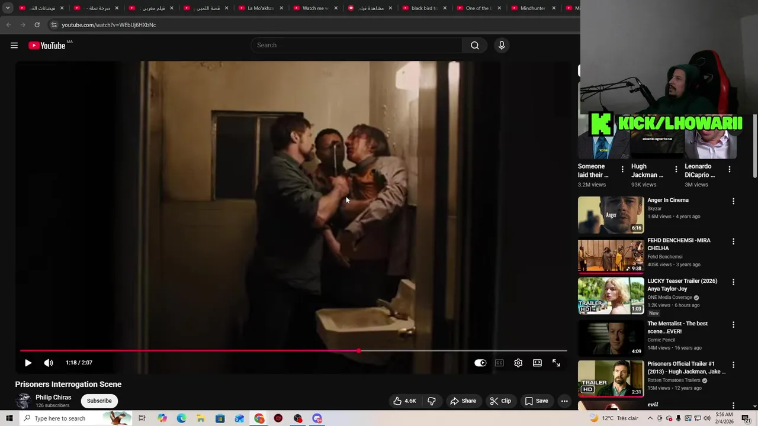Open the Rotten Tomatoes Trailers channel name
Image resolution: width=758 pixels, height=426 pixels.
coord(674,380)
